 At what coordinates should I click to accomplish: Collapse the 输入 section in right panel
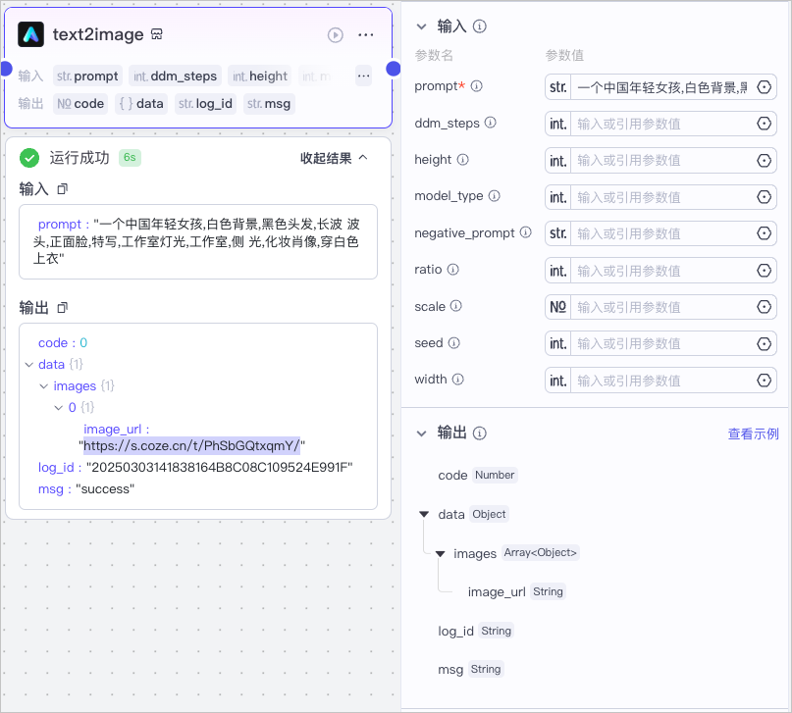pos(421,26)
